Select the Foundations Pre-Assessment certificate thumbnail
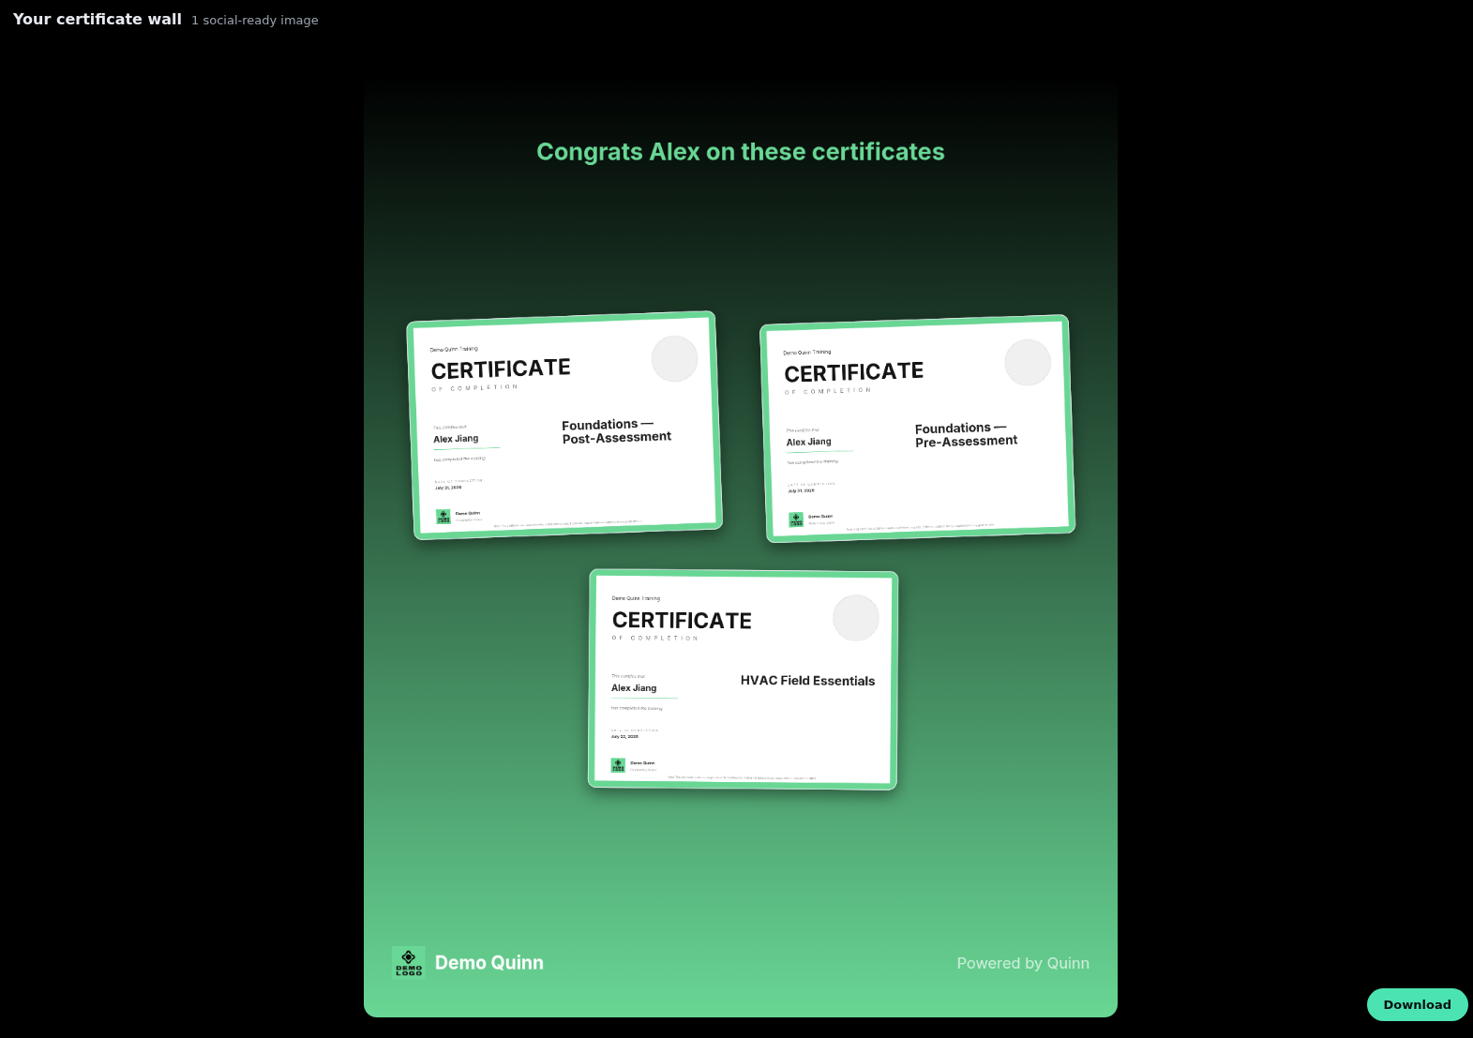Viewport: 1473px width, 1038px height. (917, 429)
